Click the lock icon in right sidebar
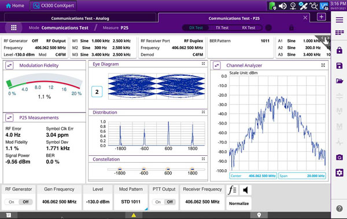 [x=339, y=50]
